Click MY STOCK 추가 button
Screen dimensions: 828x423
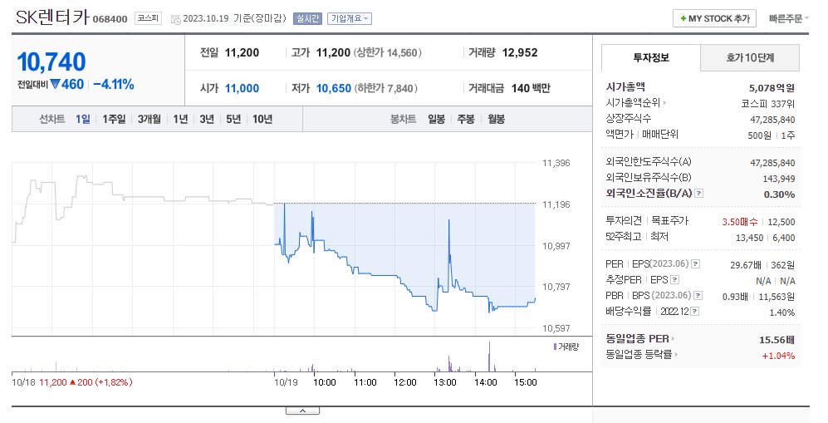(714, 18)
